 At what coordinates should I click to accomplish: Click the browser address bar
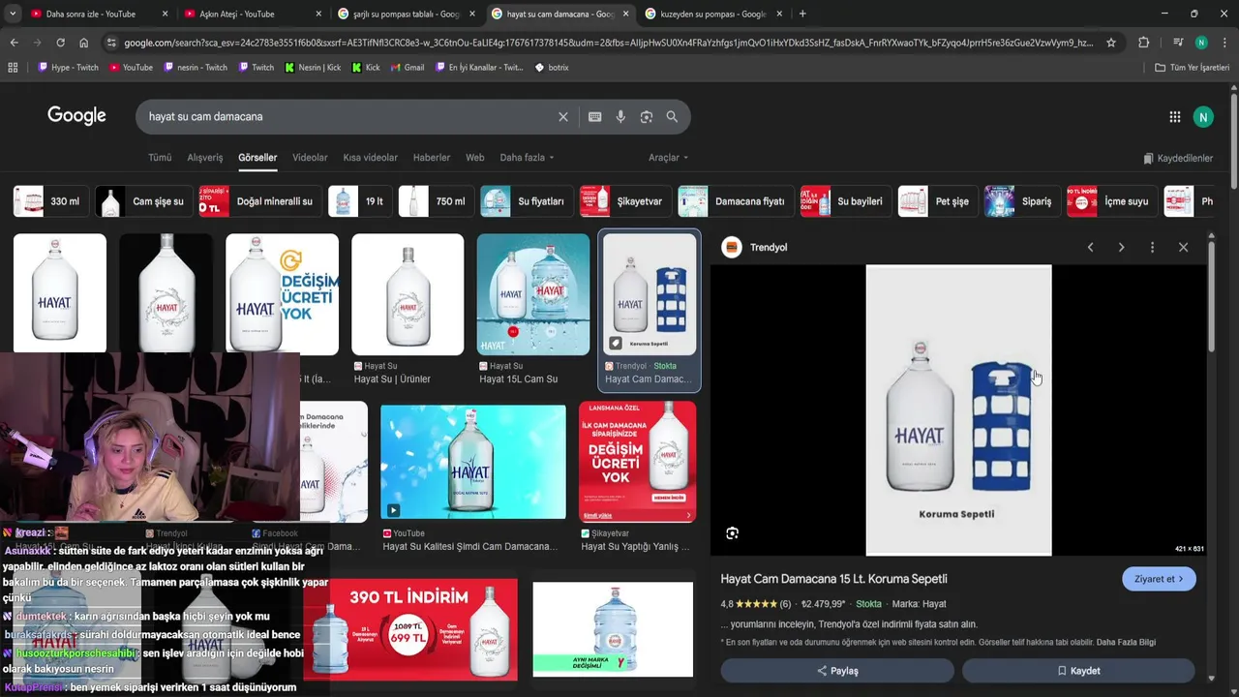click(610, 43)
